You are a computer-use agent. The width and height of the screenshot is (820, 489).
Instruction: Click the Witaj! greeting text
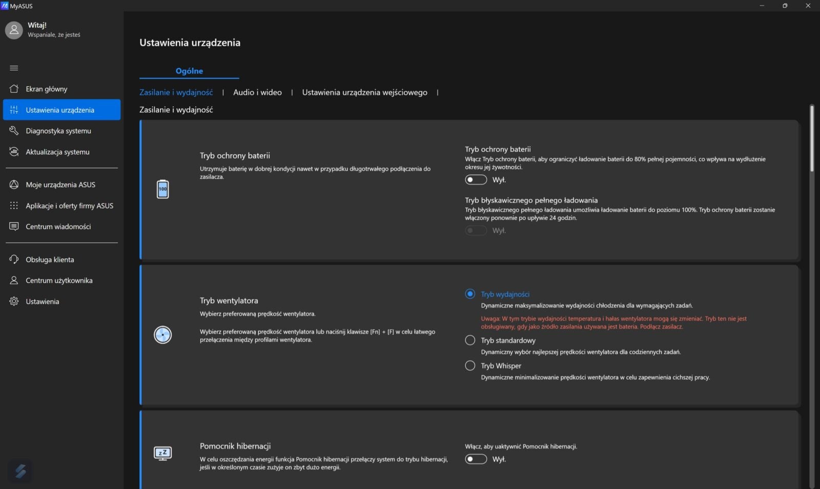37,25
